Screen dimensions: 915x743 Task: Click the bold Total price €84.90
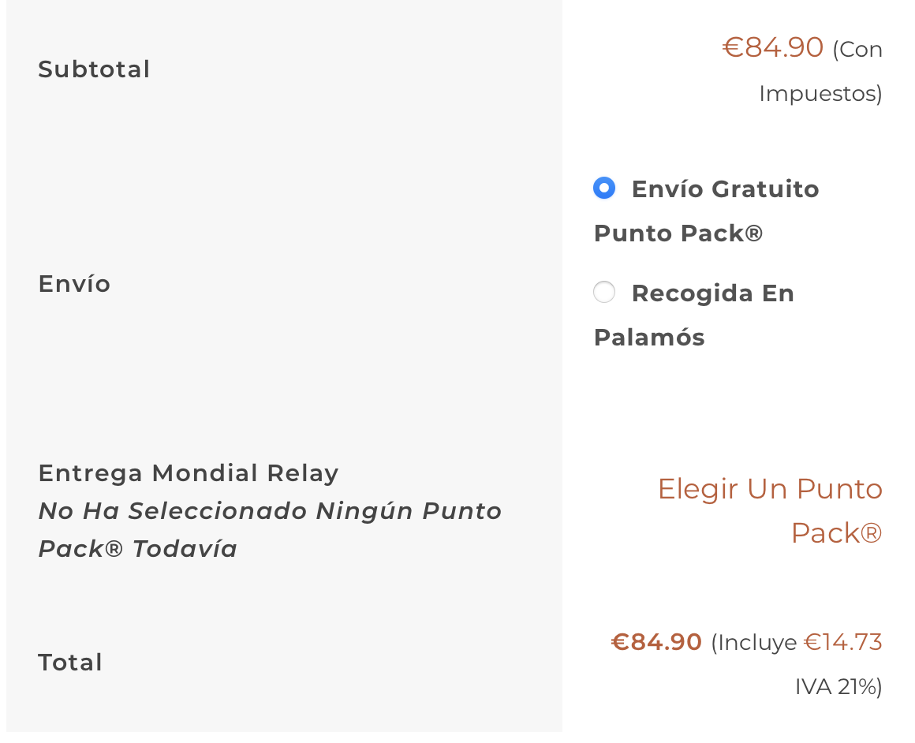click(x=656, y=642)
